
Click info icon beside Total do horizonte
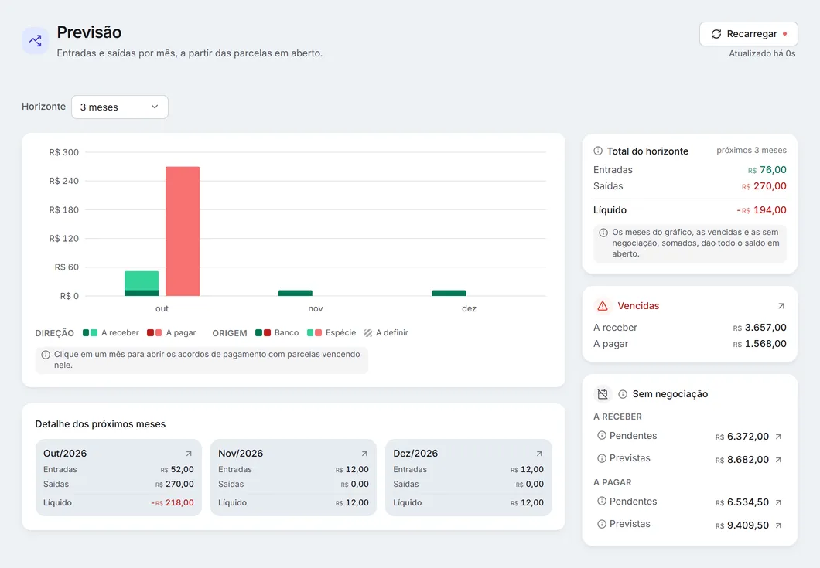(598, 151)
